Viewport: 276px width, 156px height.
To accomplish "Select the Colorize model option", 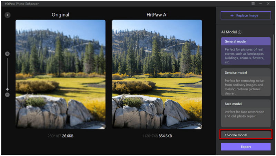I will click(246, 135).
